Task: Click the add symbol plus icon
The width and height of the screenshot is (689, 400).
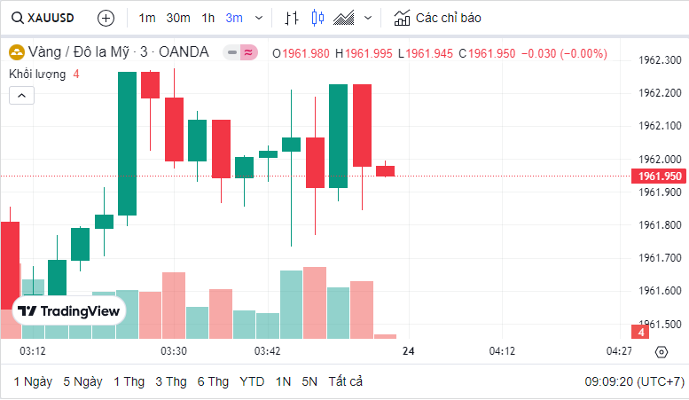Action: 106,18
